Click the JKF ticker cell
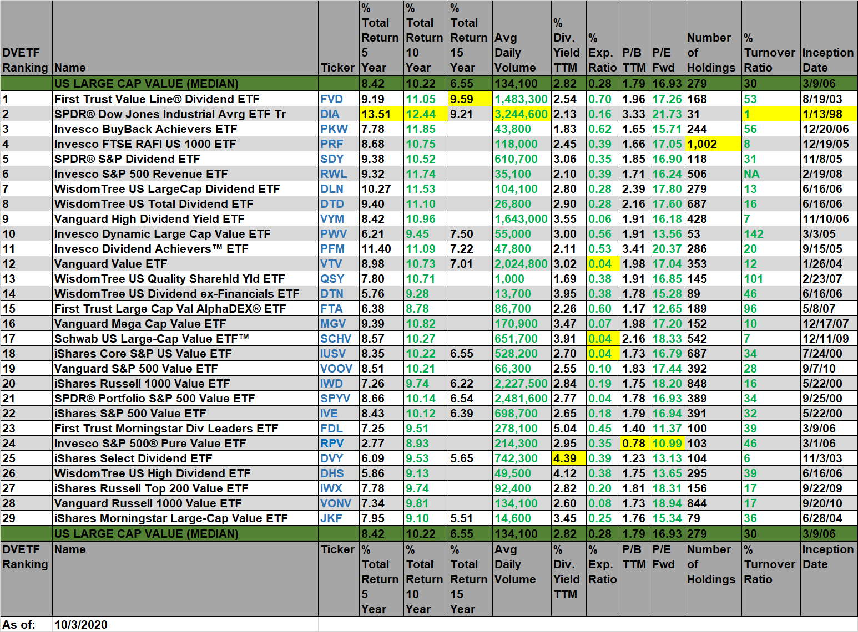 339,518
